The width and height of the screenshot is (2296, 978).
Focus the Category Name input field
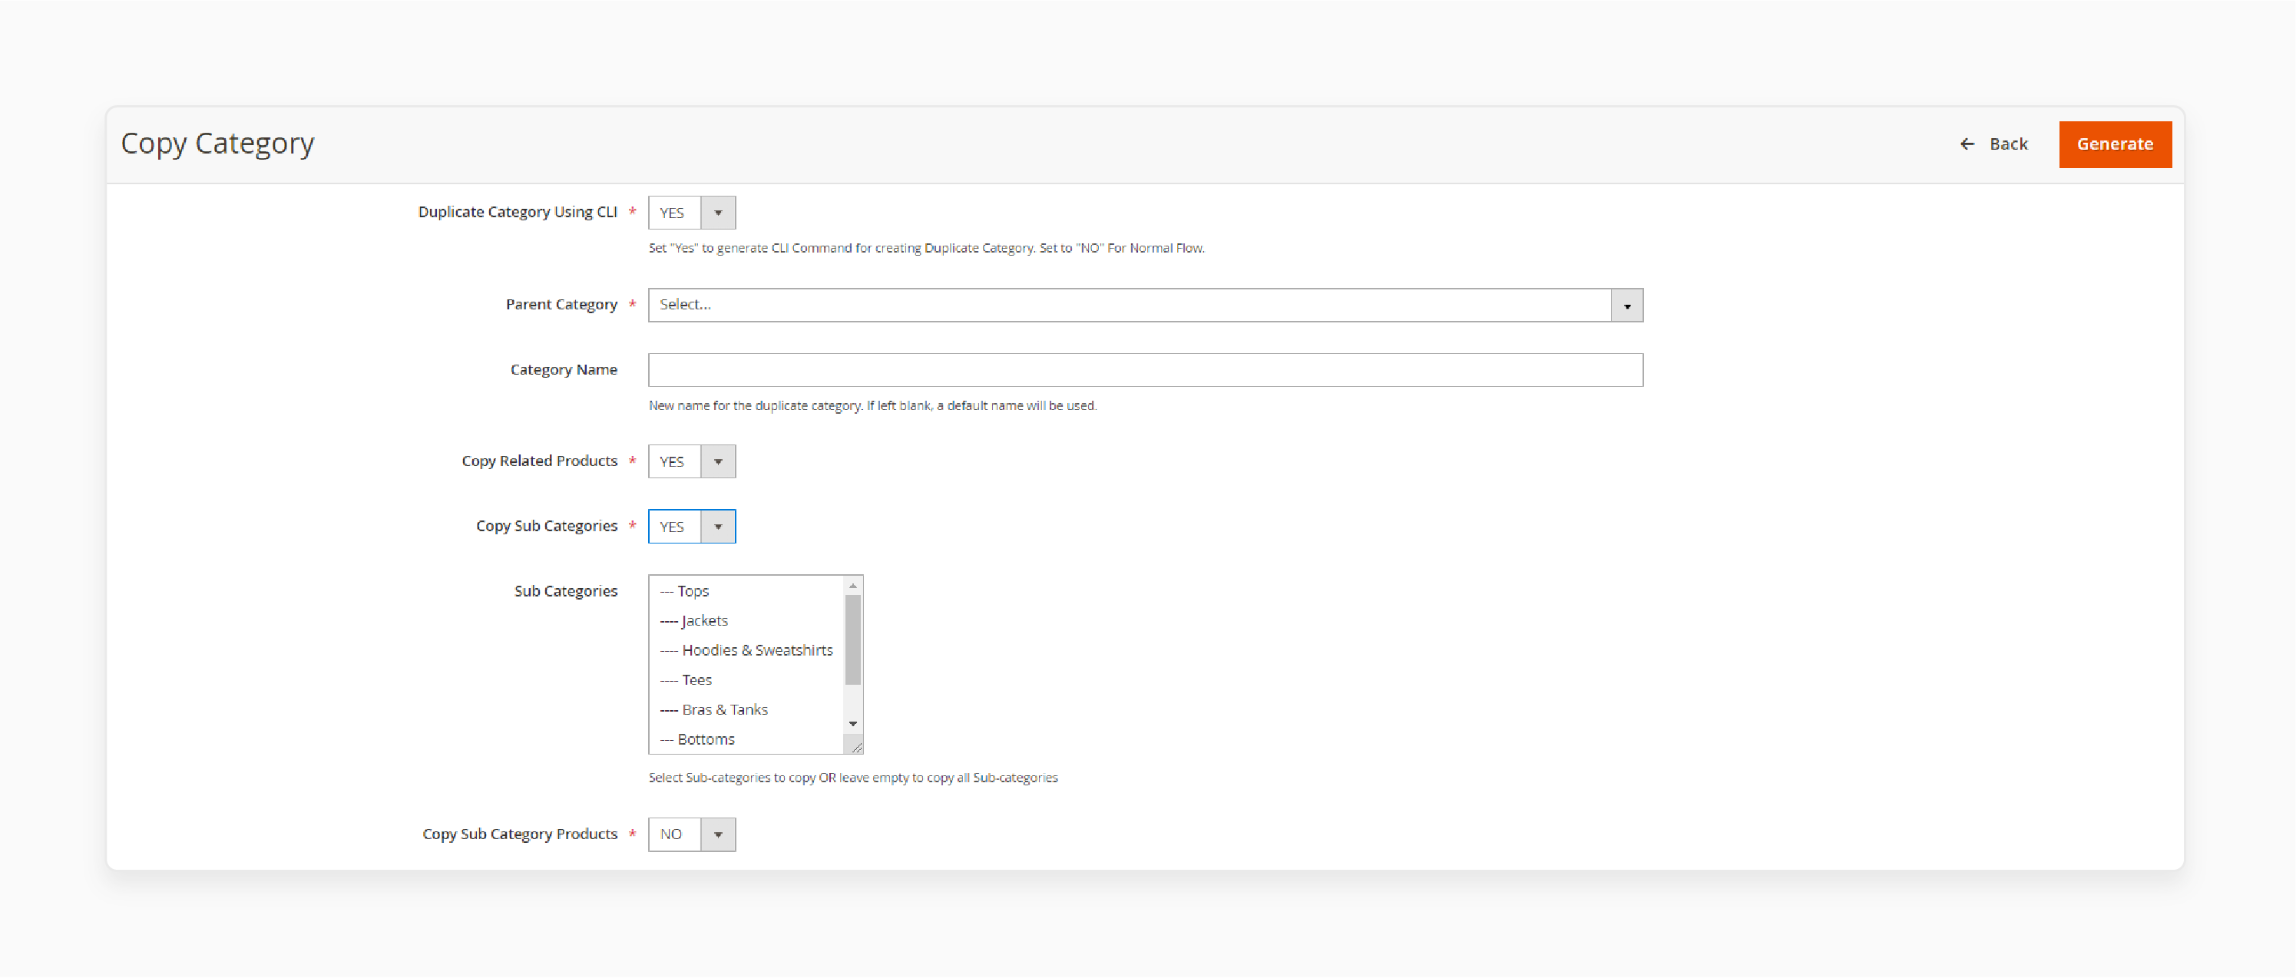1146,370
